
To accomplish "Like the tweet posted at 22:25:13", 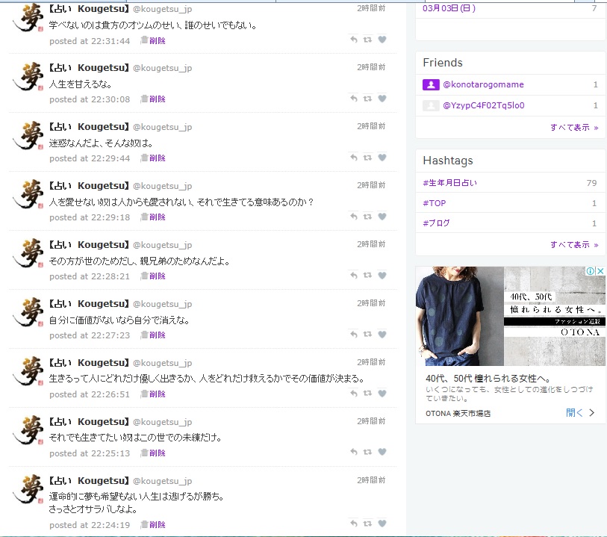I will pos(382,452).
